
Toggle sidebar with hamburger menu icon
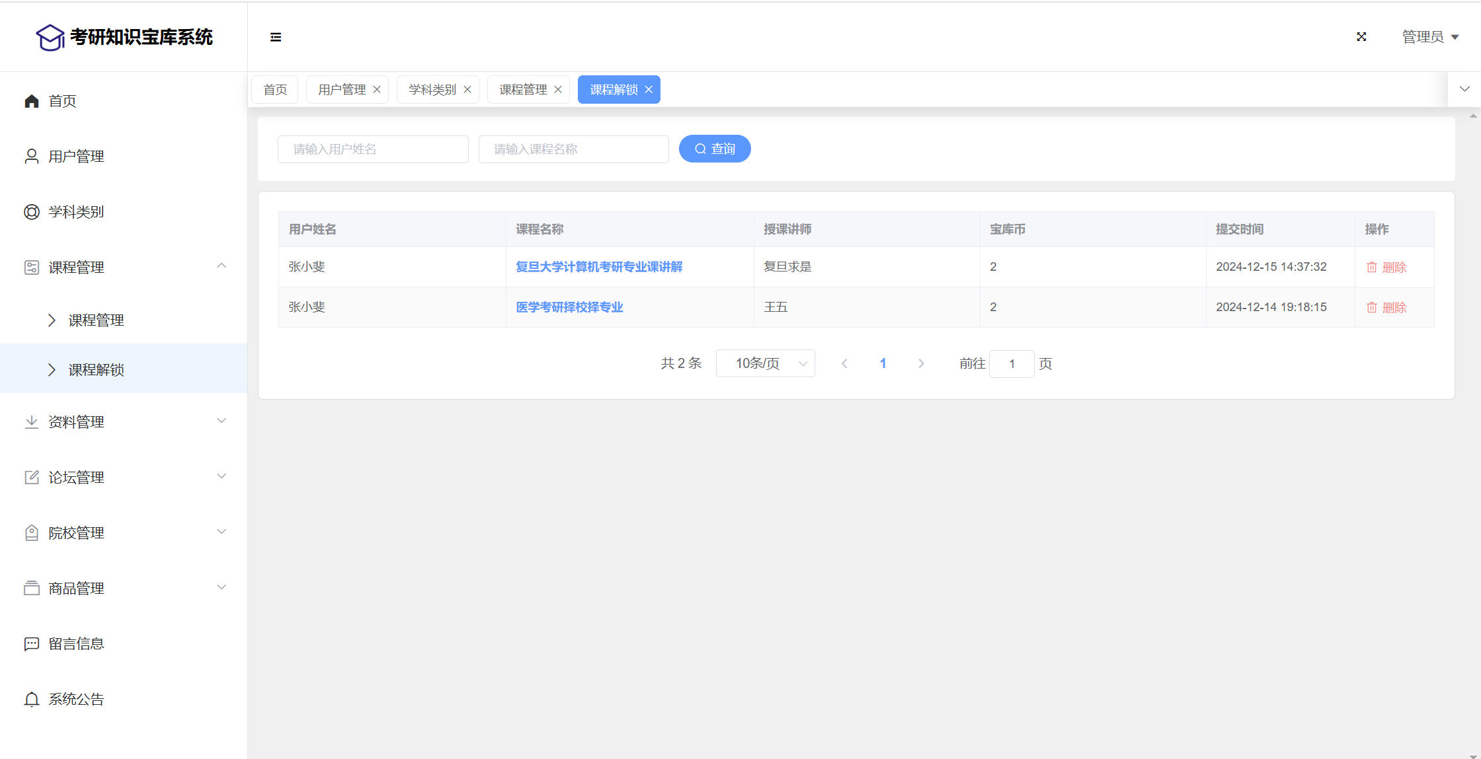click(x=276, y=37)
